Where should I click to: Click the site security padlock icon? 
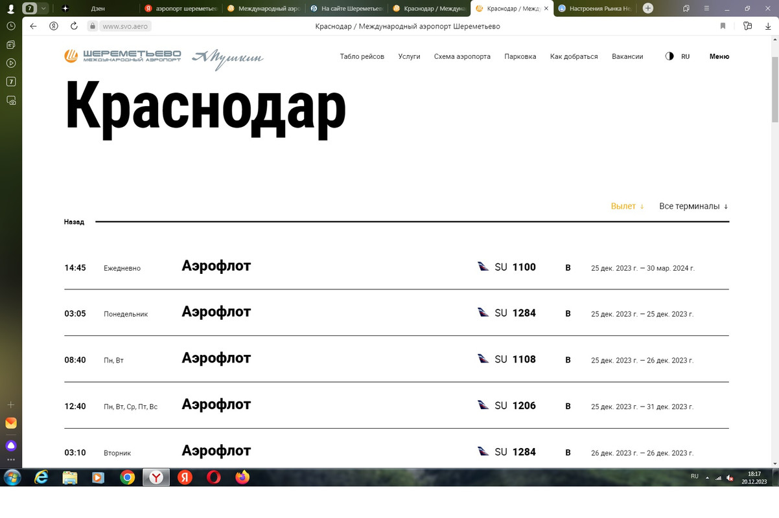(93, 27)
